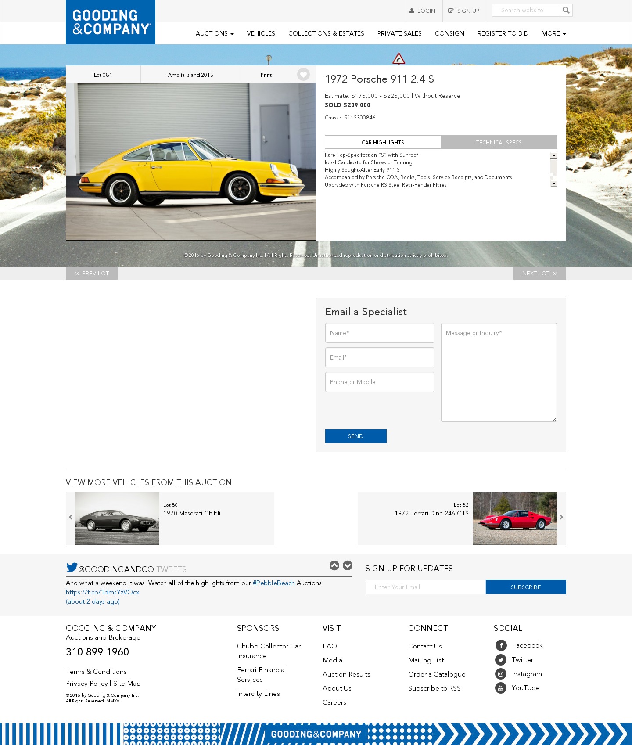This screenshot has height=745, width=632.
Task: Click the Twitter bird icon
Action: tap(72, 567)
